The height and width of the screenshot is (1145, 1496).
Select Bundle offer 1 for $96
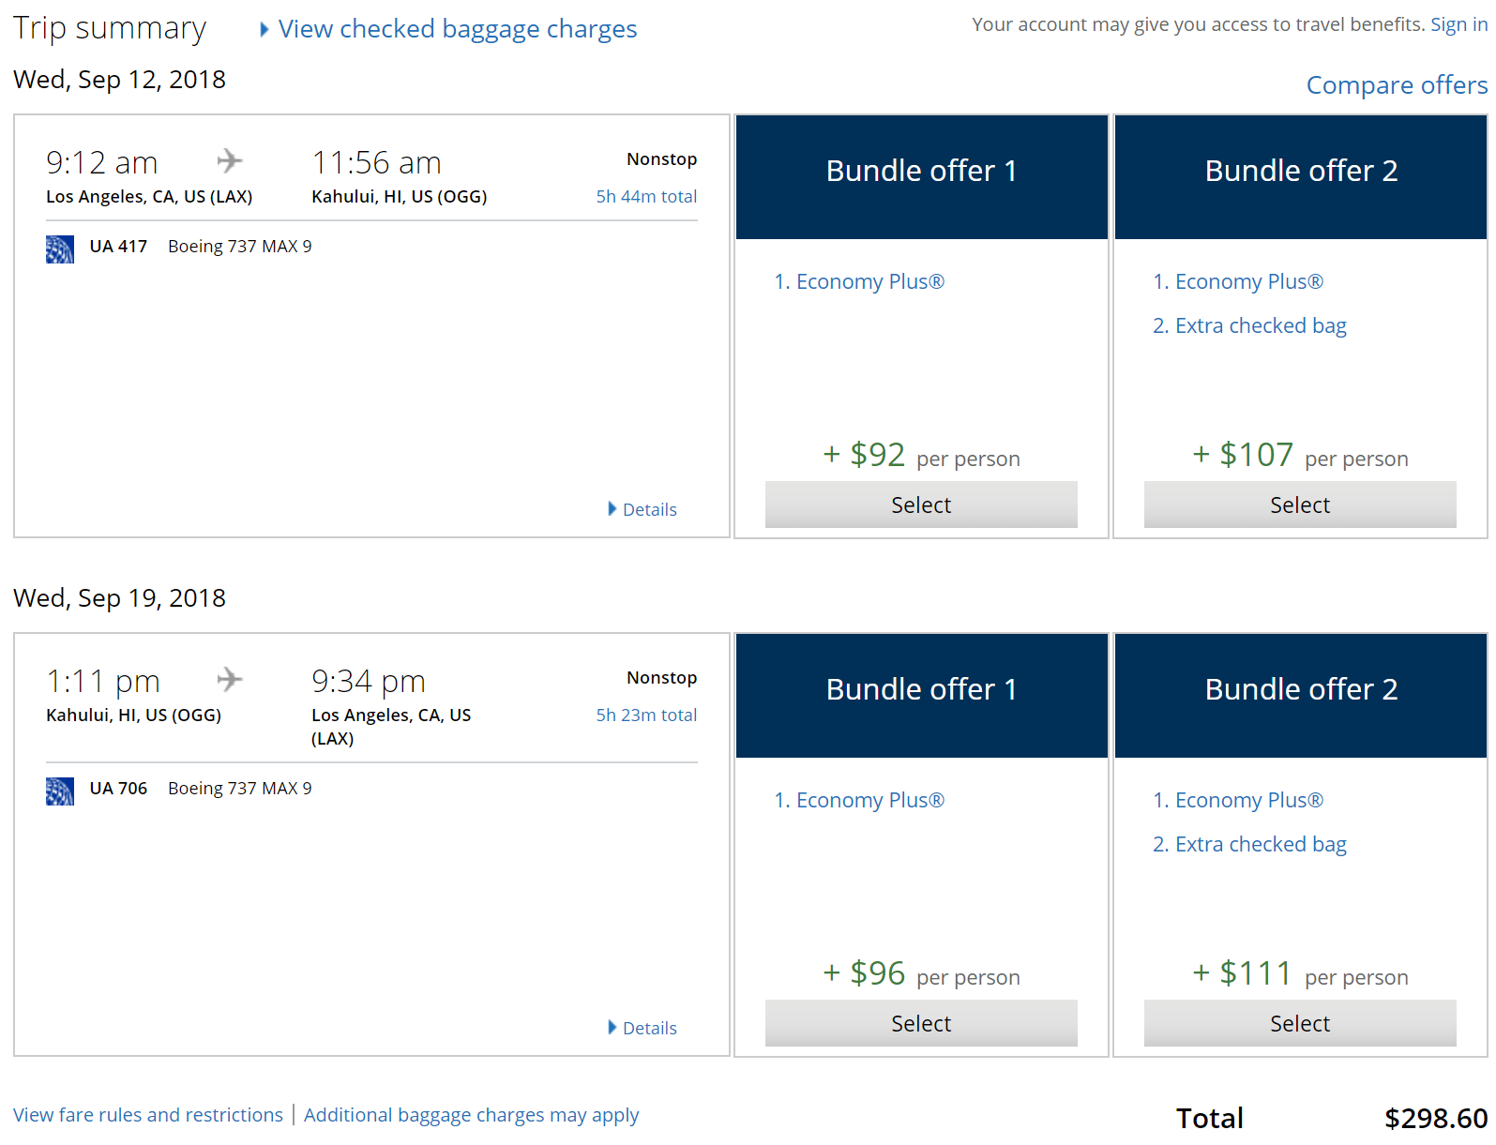coord(920,1023)
